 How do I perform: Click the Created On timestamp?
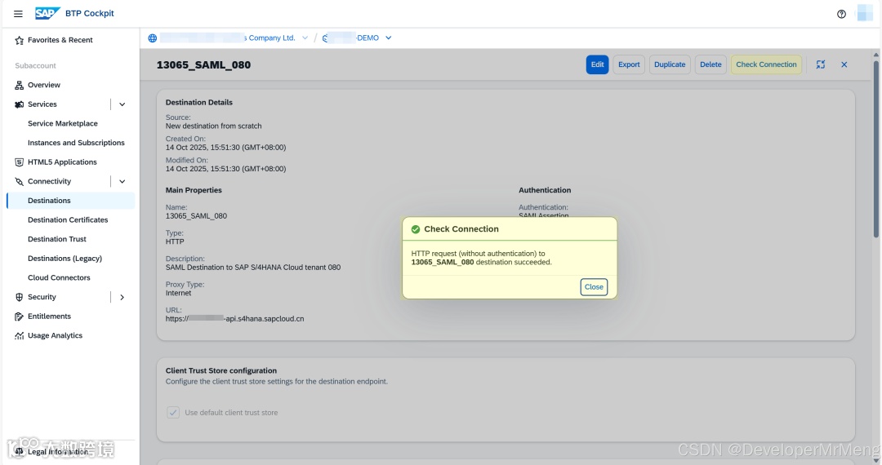225,148
